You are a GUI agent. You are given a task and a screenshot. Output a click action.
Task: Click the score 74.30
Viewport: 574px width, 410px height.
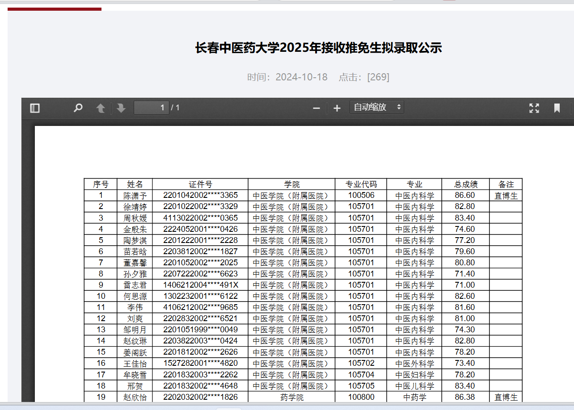coord(465,329)
